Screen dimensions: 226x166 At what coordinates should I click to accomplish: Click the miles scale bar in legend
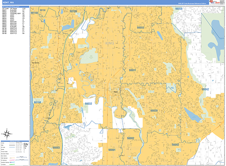tap(22, 157)
